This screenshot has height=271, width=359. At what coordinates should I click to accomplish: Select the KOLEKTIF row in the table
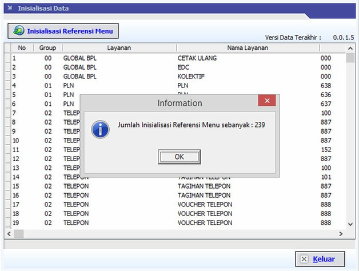[191, 76]
